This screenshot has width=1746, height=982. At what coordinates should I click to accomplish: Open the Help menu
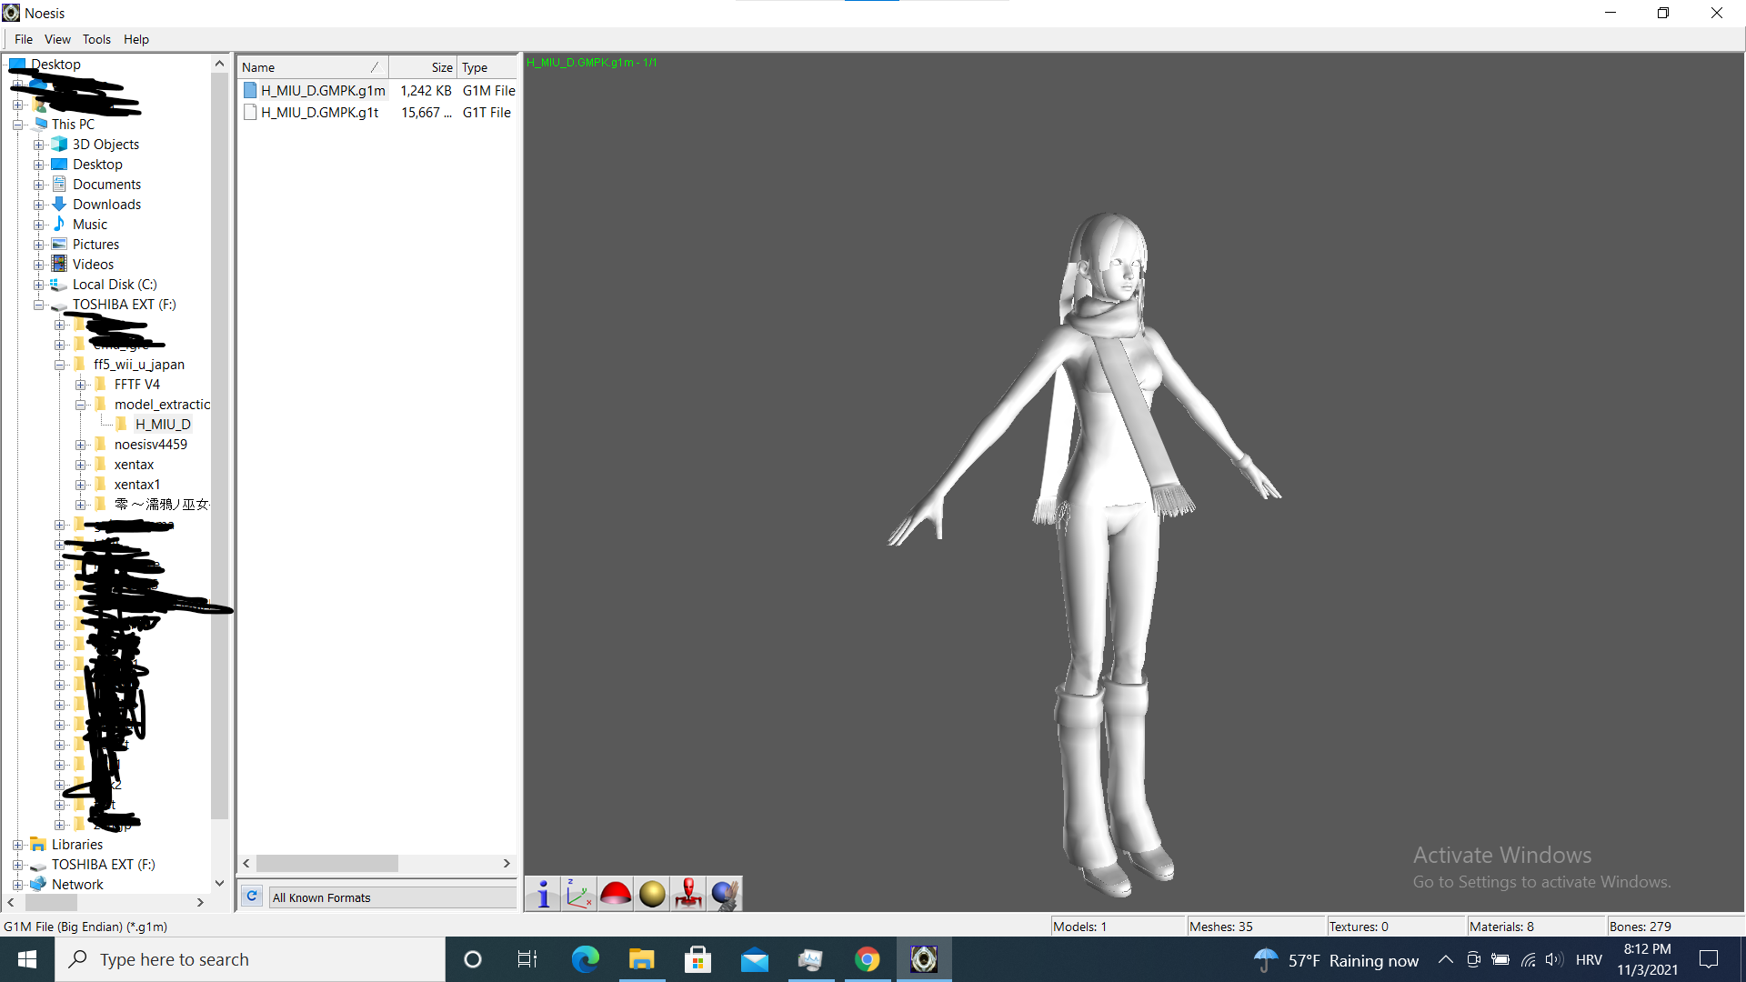click(x=136, y=39)
